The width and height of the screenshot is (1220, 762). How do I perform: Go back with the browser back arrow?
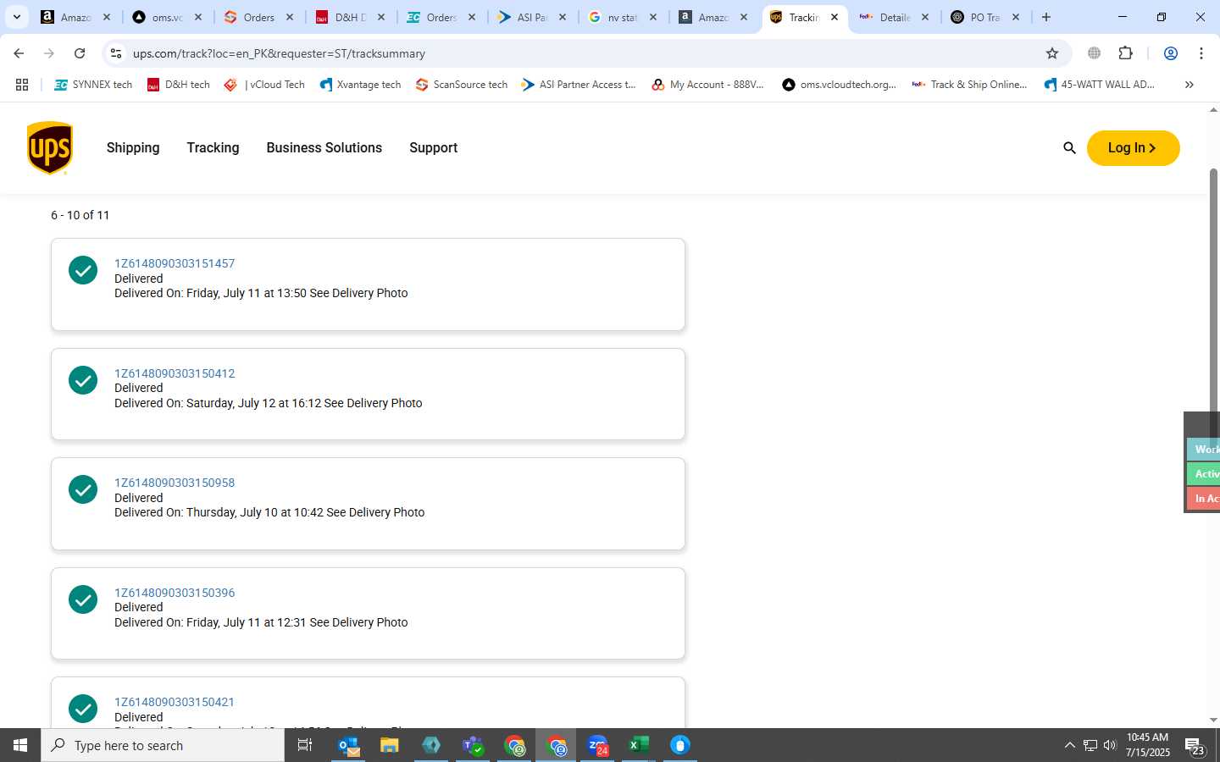19,53
